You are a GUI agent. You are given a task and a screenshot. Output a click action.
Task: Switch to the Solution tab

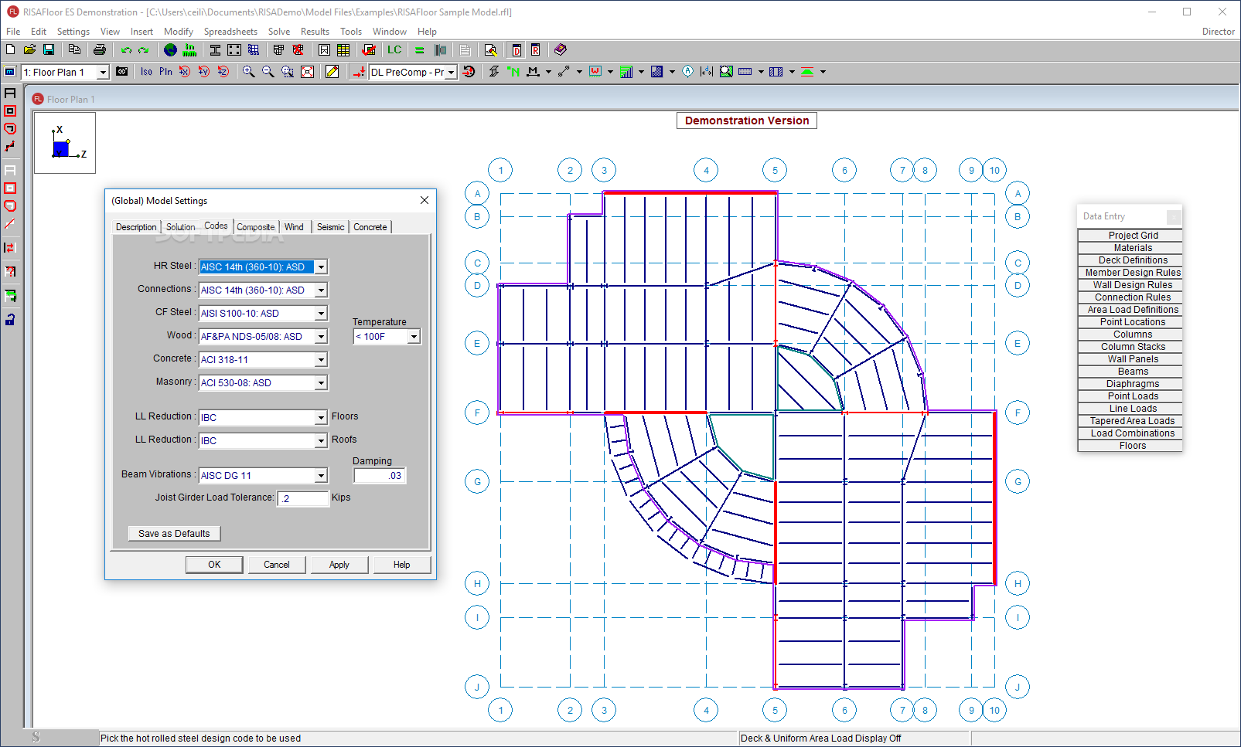pos(181,227)
